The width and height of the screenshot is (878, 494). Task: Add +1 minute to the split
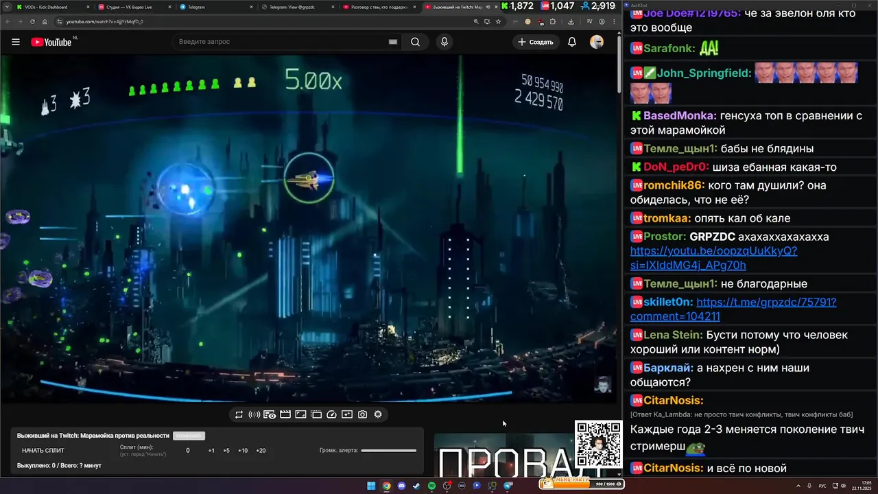click(211, 451)
